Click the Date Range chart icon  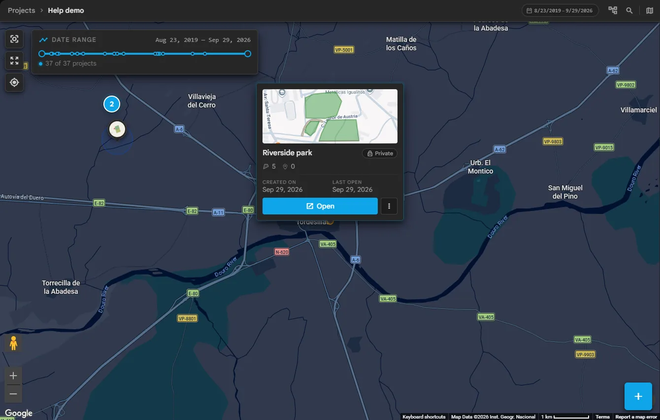pyautogui.click(x=43, y=40)
